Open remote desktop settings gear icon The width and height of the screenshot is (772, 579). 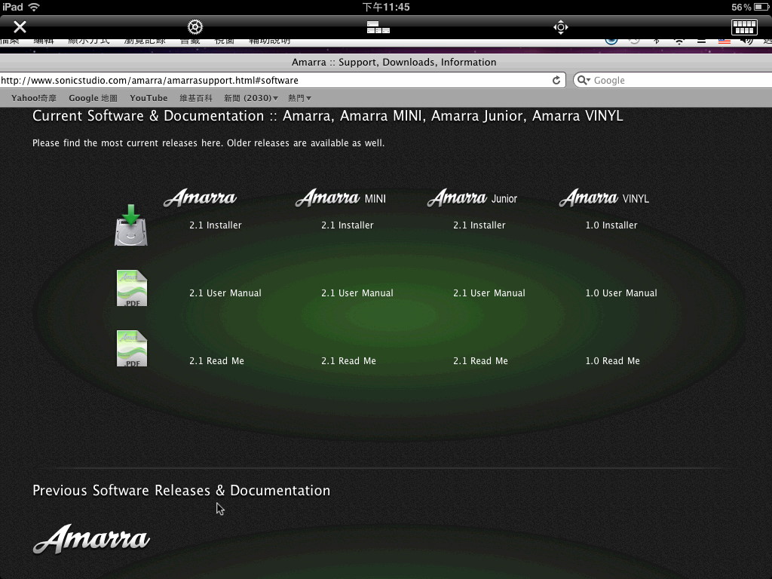(x=195, y=27)
